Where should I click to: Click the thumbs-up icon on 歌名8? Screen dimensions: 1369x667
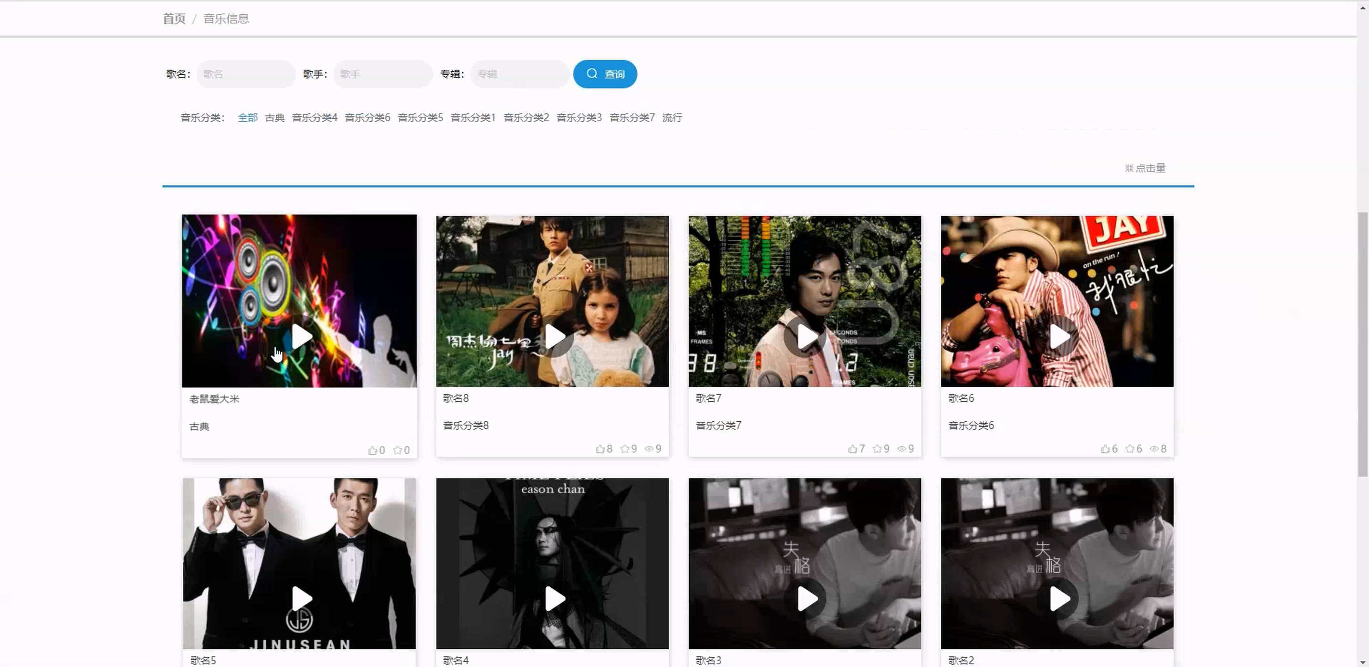600,449
